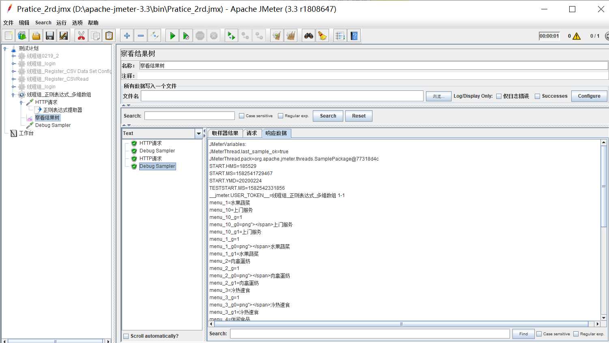Click the Toggle enable/disable icon
This screenshot has width=609, height=343.
pos(155,36)
